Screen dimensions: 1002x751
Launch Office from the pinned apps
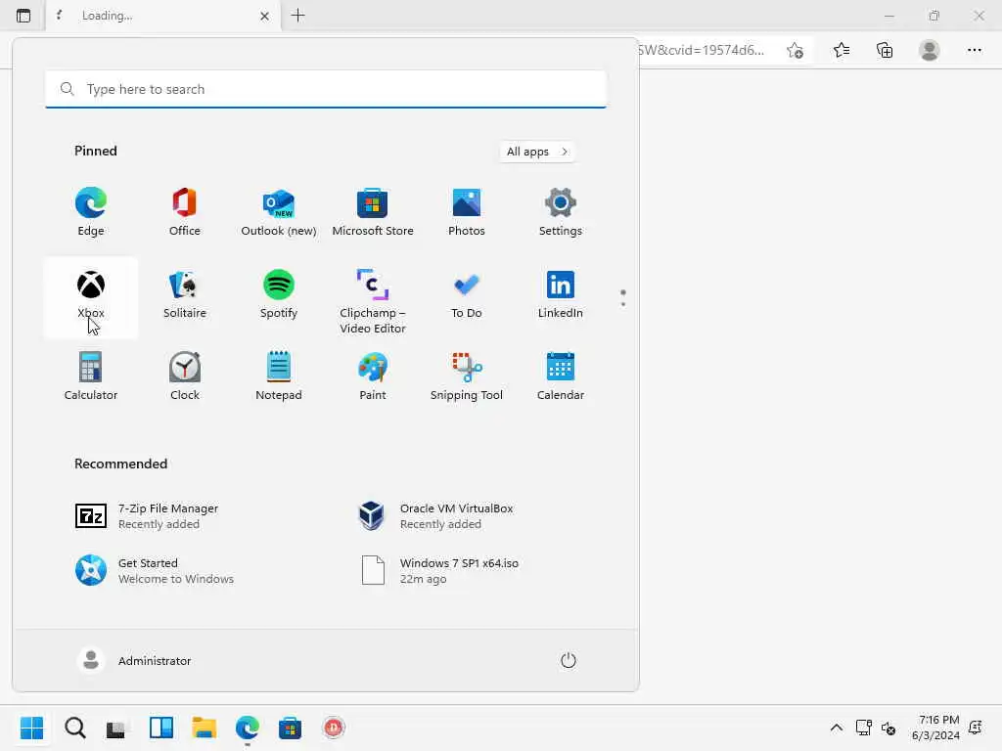coord(185,212)
